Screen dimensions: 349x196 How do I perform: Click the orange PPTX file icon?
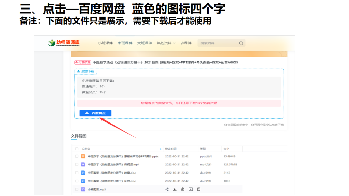pos(83,156)
